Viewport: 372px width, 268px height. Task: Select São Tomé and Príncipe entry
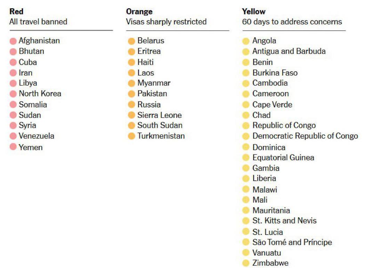point(292,242)
